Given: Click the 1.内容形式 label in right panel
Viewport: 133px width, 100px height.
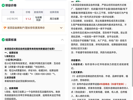Looking at the screenshot, I should pyautogui.click(x=77, y=64).
